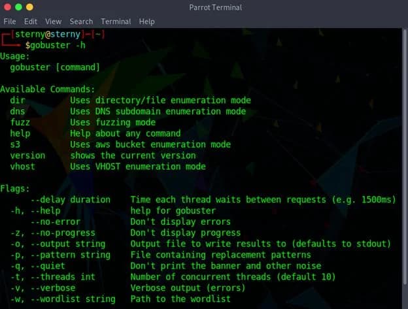Click 'Output file to write results to' text
408x309 pixels.
208,244
